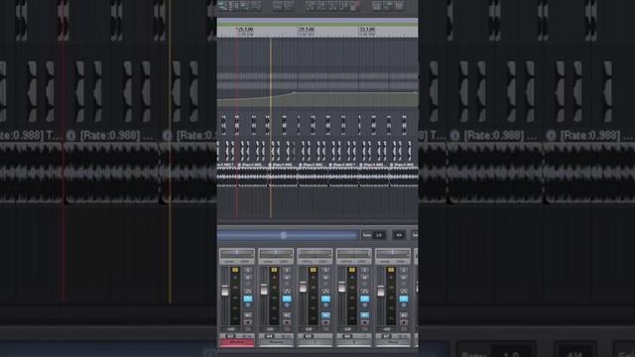Click envelope point where the curve flattens
635x357 pixels.
[295, 92]
